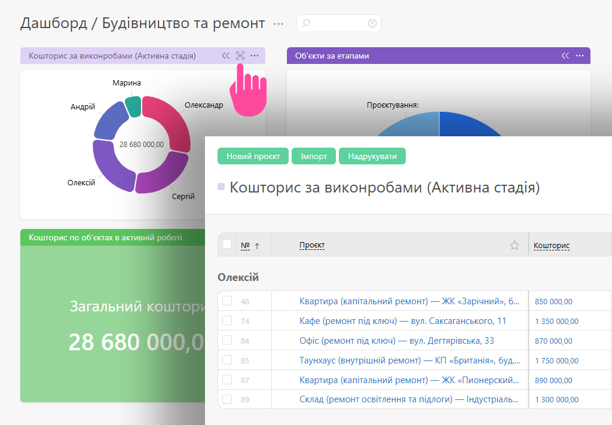
Task: Open the Кафе вул. Саксаганського project link
Action: coord(402,321)
